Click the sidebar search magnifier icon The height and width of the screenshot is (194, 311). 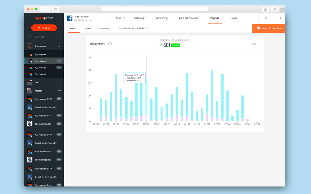point(30,37)
